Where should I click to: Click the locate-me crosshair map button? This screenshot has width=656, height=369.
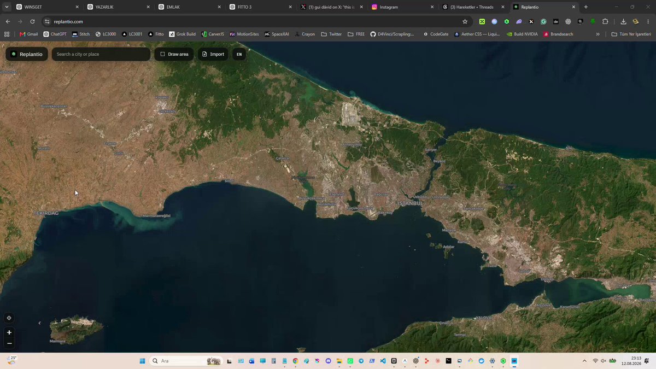9,318
